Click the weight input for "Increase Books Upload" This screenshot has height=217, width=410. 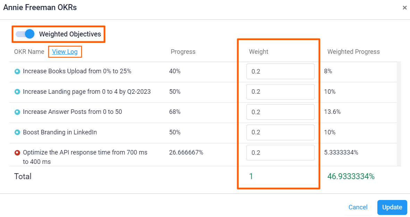[x=280, y=71]
